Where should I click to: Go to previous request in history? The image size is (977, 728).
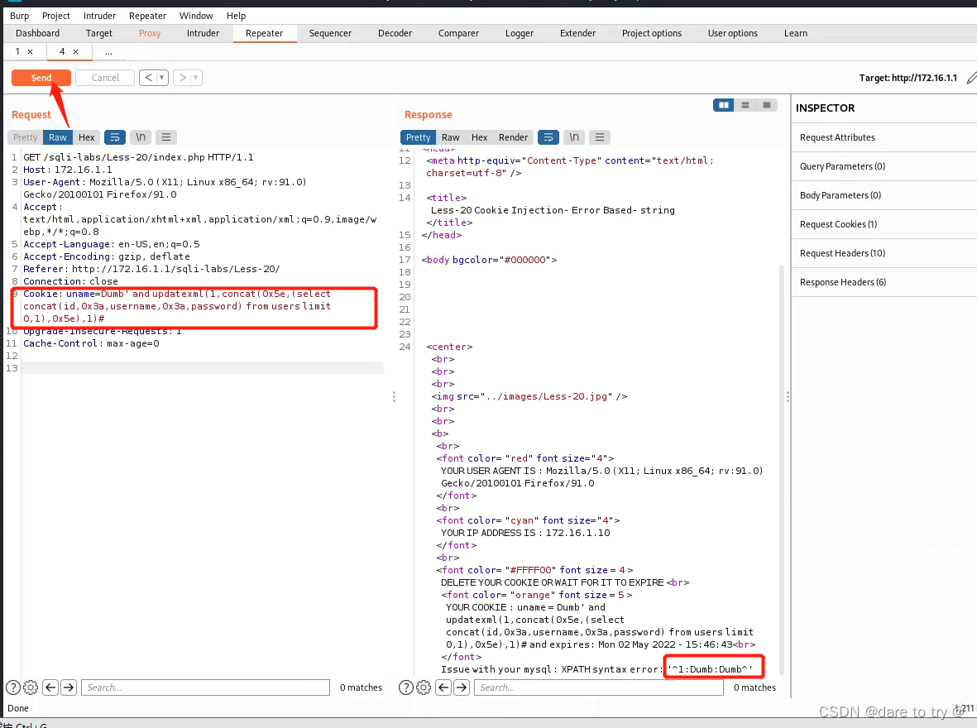click(x=148, y=78)
